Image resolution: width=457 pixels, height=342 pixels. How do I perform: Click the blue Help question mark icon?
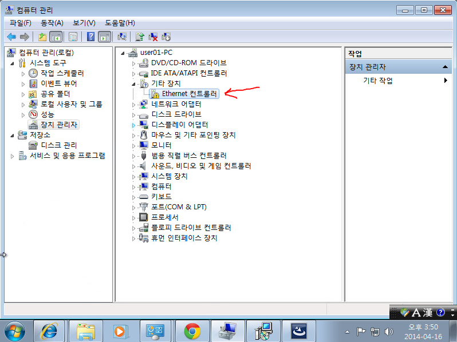pyautogui.click(x=90, y=37)
